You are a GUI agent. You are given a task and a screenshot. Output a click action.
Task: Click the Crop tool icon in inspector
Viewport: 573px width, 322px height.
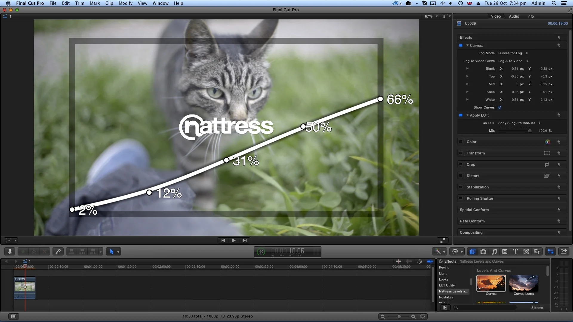(x=547, y=165)
